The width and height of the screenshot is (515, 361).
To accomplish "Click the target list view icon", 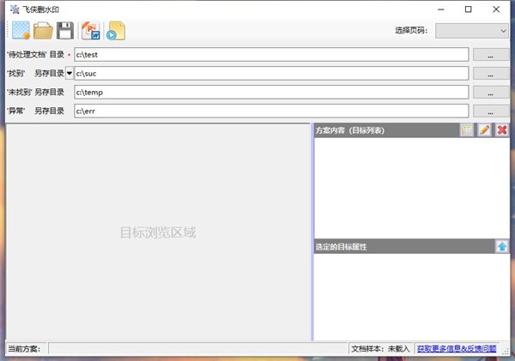I will (466, 130).
